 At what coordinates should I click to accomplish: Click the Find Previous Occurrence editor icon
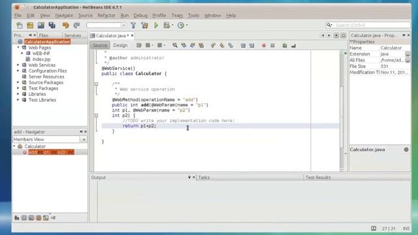(184, 46)
